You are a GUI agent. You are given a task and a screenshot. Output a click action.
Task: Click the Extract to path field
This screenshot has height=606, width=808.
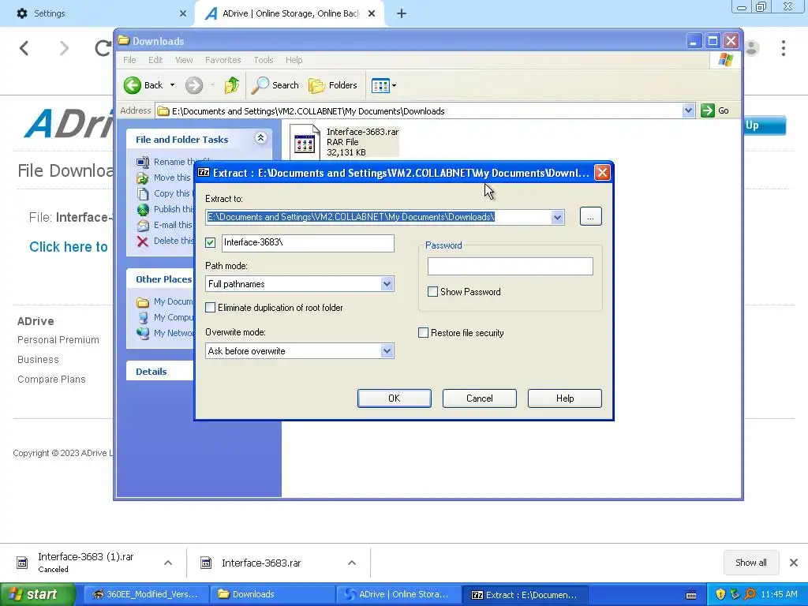378,217
